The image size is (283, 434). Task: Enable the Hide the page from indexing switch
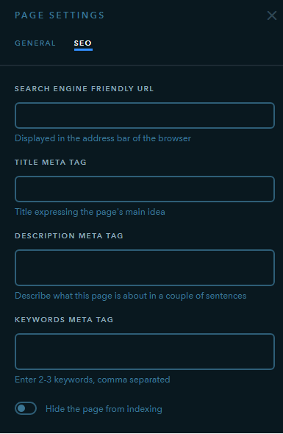click(26, 408)
